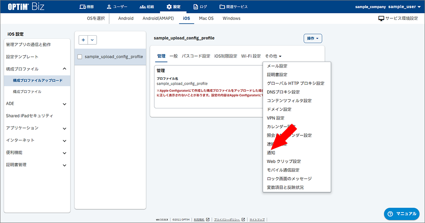Open the dropdown arrow beside plus button
425x223 pixels.
click(x=92, y=40)
